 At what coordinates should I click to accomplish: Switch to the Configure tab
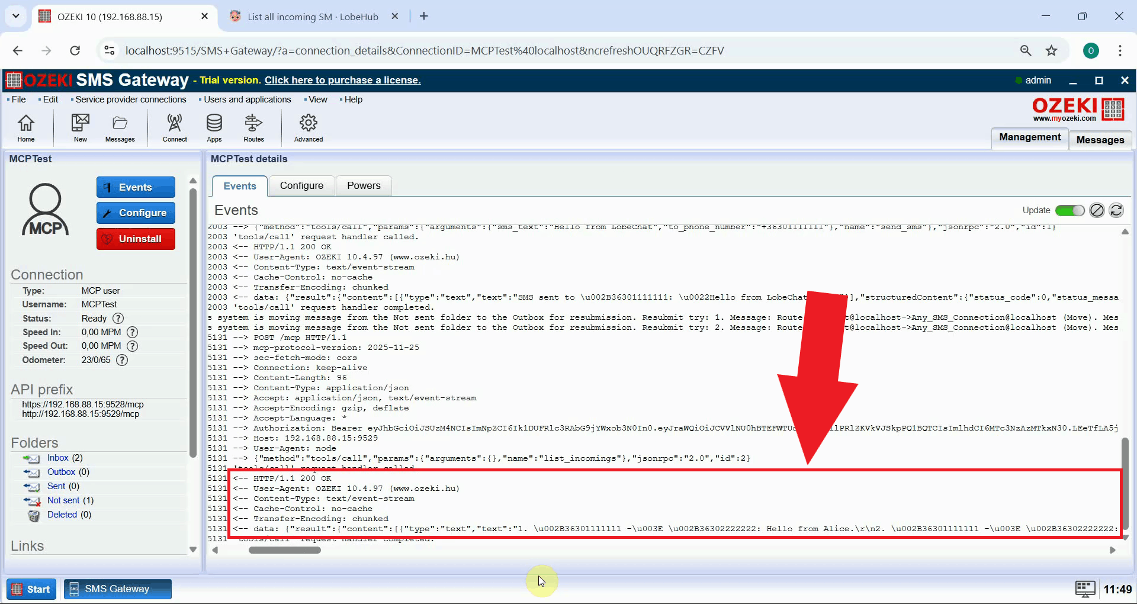301,185
